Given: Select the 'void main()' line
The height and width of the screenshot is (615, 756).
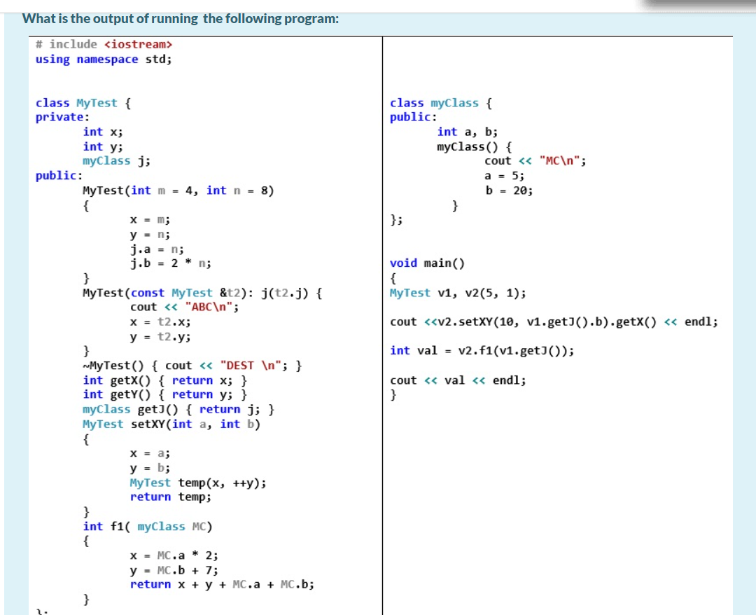Looking at the screenshot, I should 427,263.
